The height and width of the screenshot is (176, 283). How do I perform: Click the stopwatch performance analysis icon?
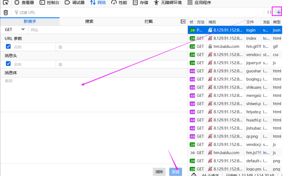coord(194,174)
